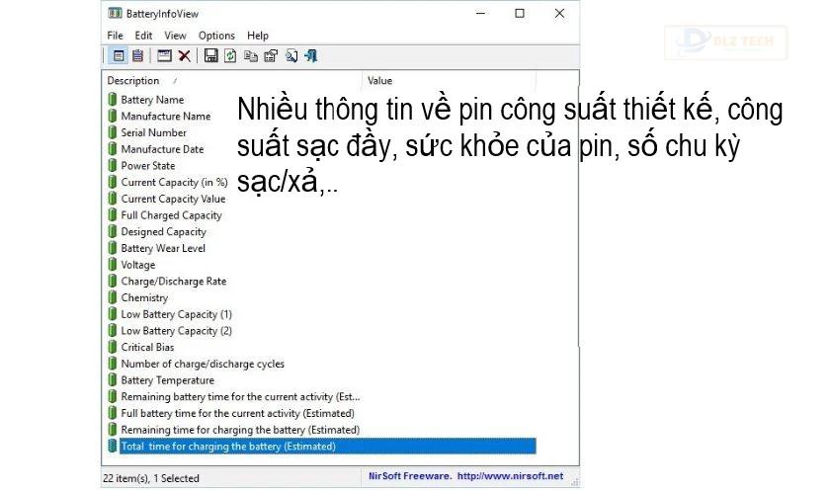Select the Battery Name row text

pyautogui.click(x=152, y=100)
